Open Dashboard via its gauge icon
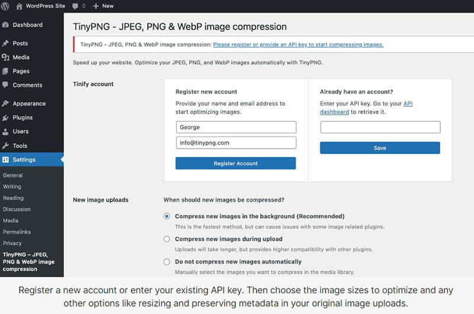 coord(5,25)
